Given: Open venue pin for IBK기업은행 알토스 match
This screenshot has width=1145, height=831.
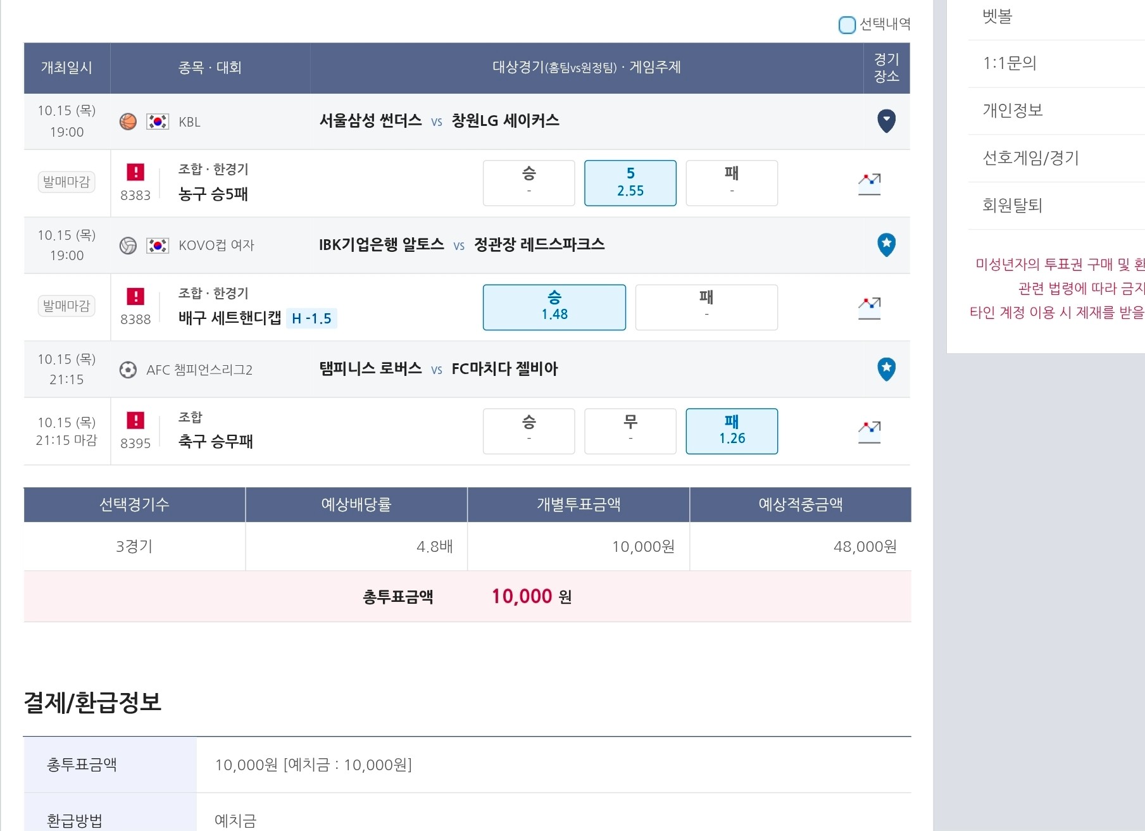Looking at the screenshot, I should tap(886, 245).
